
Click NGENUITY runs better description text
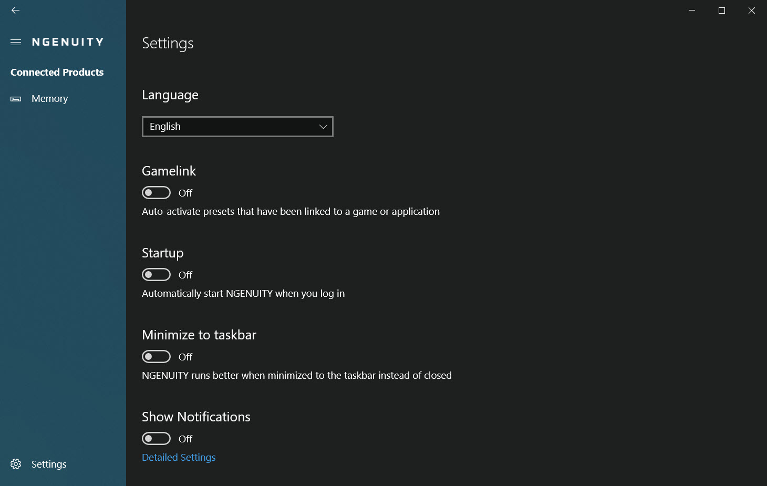point(297,376)
